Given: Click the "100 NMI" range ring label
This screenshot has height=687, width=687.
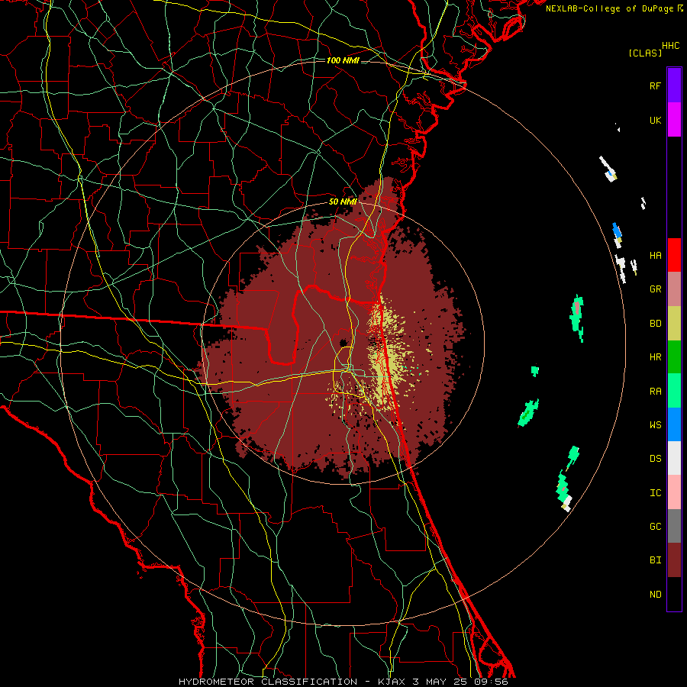Looking at the screenshot, I should [343, 60].
